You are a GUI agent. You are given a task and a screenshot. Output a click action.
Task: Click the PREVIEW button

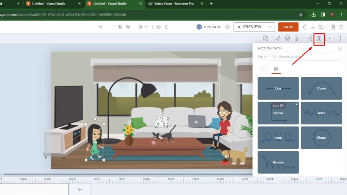click(249, 27)
